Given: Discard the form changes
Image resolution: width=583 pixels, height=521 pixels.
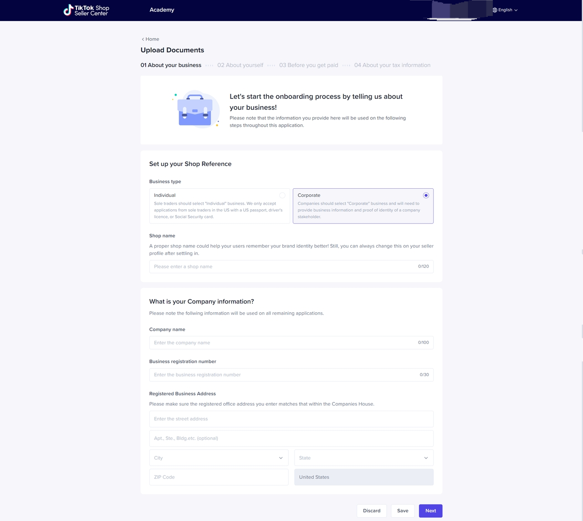Looking at the screenshot, I should (372, 511).
